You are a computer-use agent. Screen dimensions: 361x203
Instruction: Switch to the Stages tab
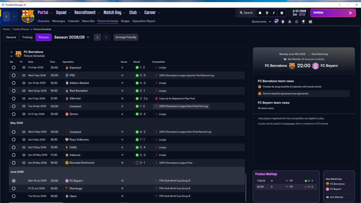pyautogui.click(x=125, y=21)
